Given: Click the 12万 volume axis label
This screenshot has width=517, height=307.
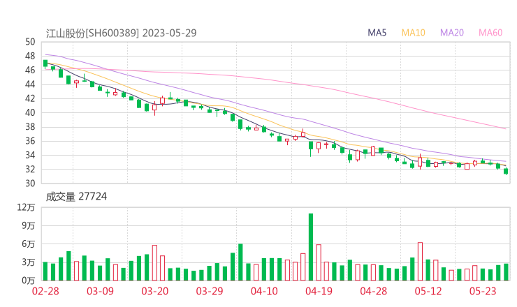Looking at the screenshot, I should [x=26, y=207].
